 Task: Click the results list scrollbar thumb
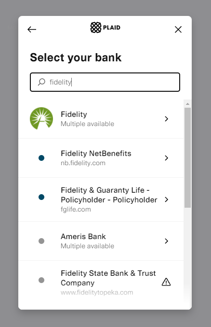pyautogui.click(x=187, y=157)
